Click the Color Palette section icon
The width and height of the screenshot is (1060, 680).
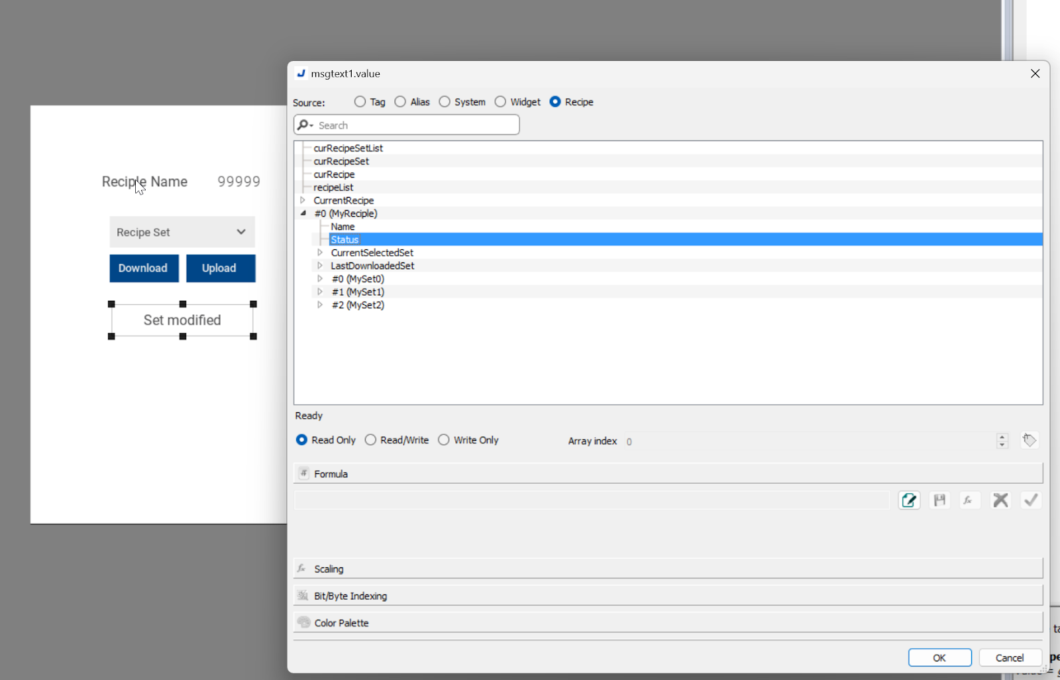click(x=303, y=622)
